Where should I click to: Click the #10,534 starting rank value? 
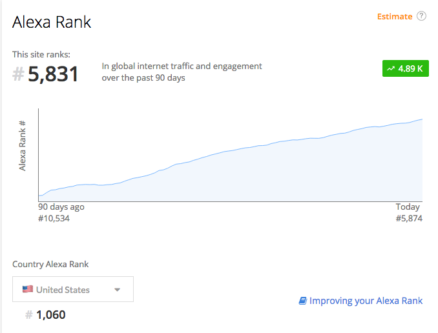coord(54,218)
